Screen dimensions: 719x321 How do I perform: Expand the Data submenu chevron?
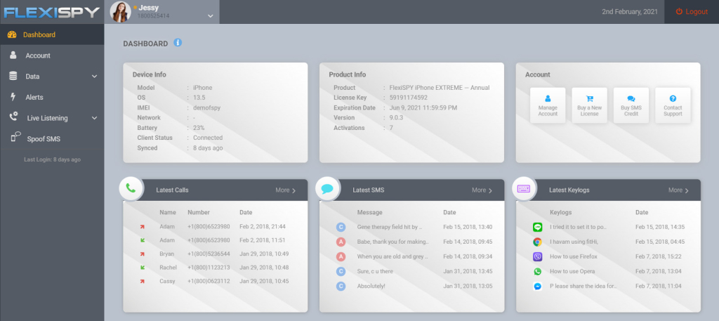click(x=95, y=77)
